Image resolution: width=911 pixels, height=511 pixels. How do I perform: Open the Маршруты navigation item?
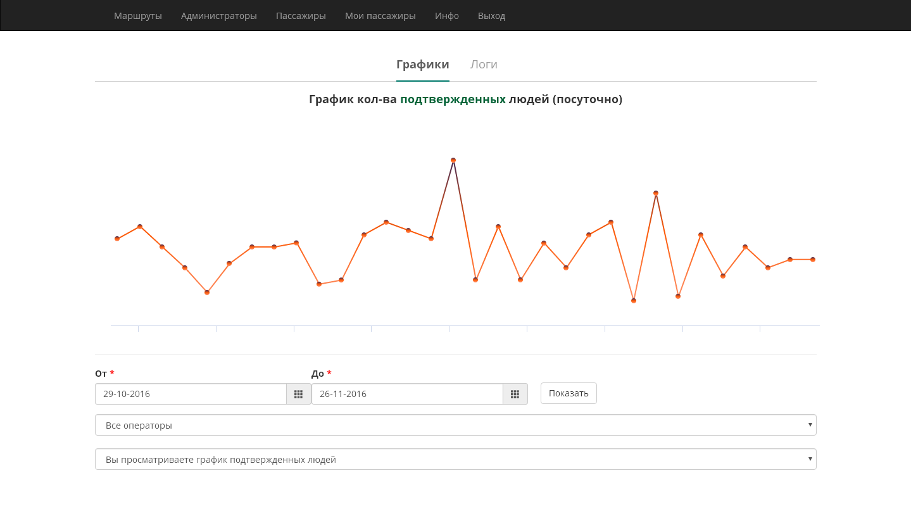click(x=138, y=16)
